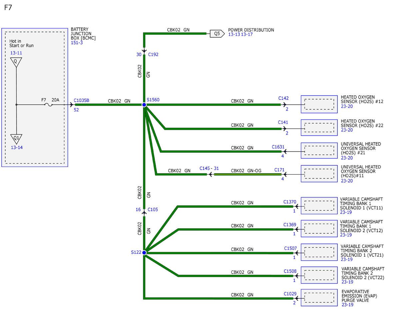Open the 151-3 battery junction box link
This screenshot has height=309, width=400.
click(77, 43)
